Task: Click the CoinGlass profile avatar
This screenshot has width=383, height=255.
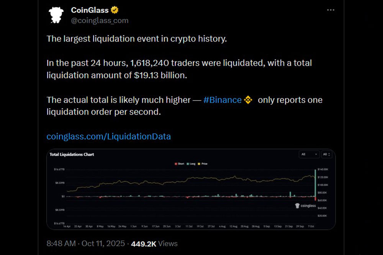Action: [56, 15]
